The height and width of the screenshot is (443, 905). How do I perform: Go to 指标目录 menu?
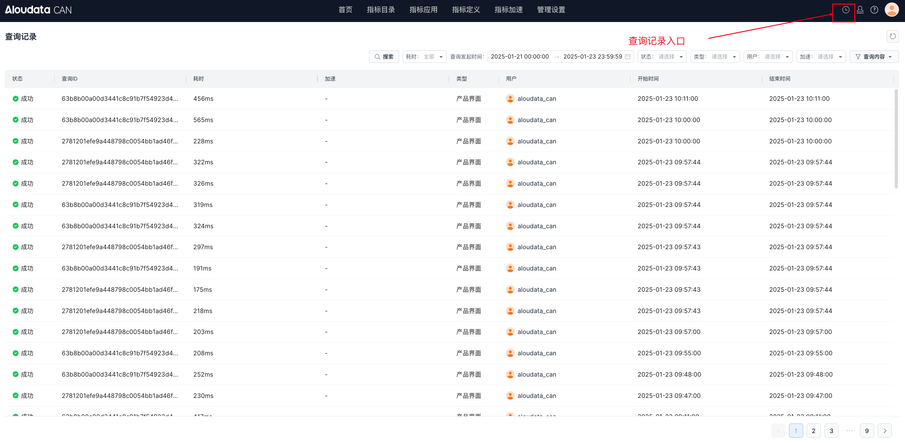coord(381,10)
